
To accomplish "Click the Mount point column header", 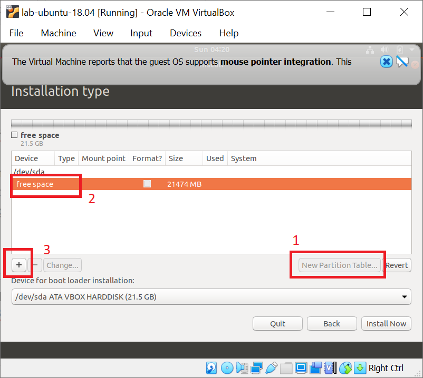I will tap(103, 158).
